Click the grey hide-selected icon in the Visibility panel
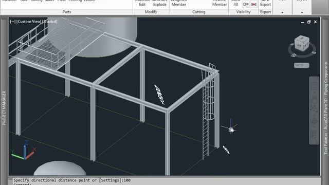 click(246, 4)
